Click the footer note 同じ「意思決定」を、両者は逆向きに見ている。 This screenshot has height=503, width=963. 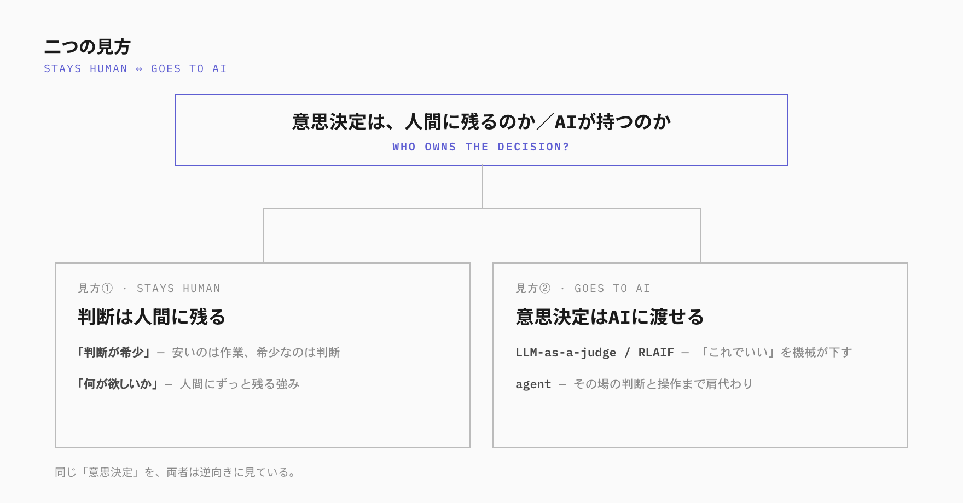(176, 472)
